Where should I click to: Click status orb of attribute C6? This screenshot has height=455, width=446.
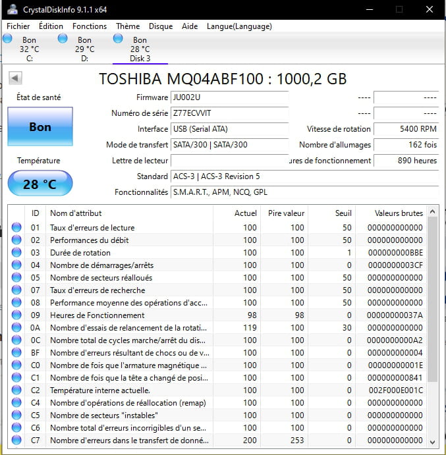(x=16, y=427)
